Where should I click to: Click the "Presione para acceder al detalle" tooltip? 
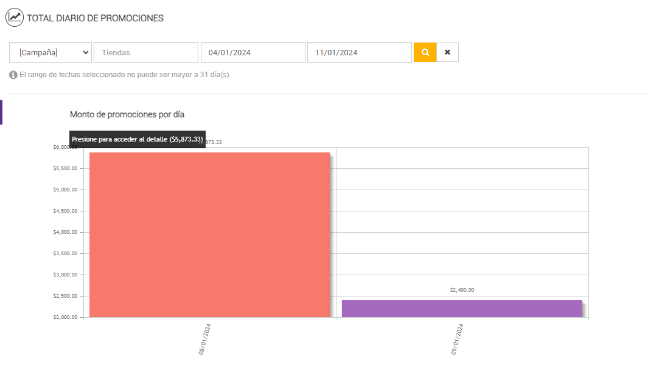[137, 139]
